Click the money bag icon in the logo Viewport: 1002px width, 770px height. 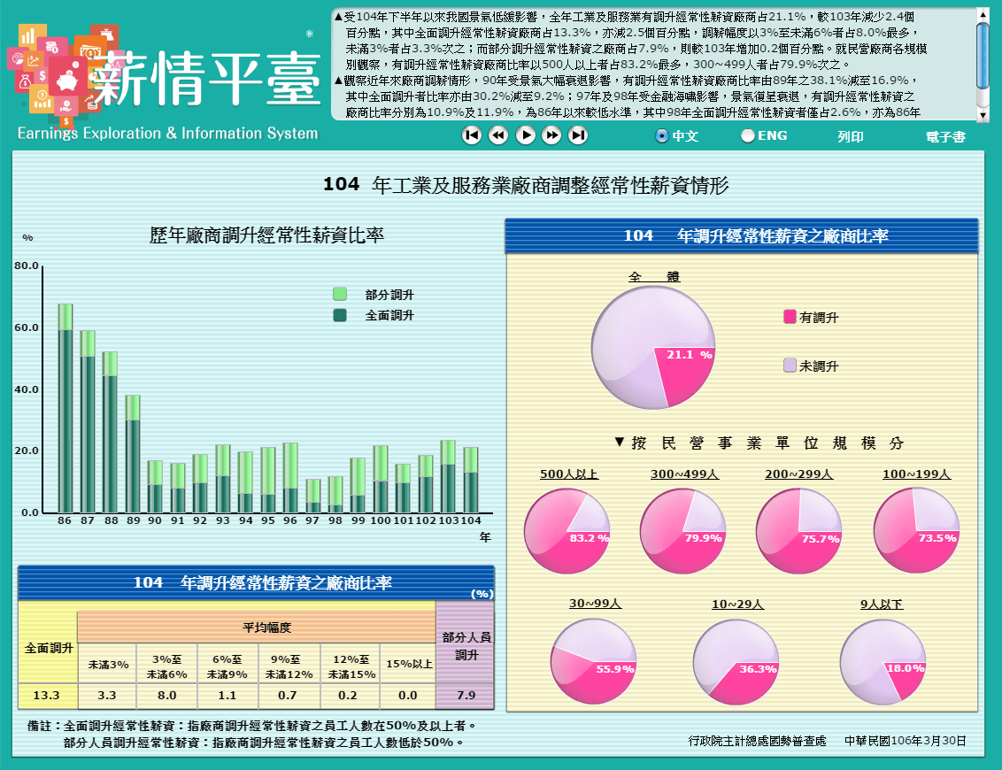25,81
